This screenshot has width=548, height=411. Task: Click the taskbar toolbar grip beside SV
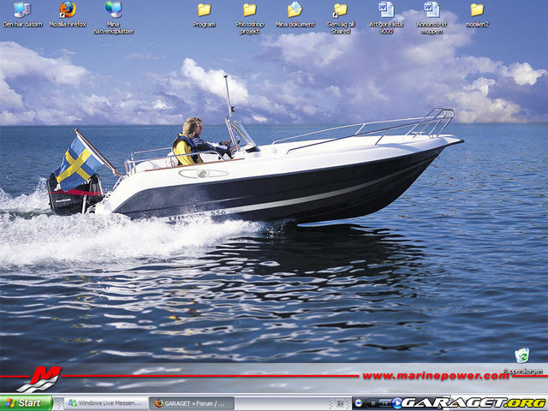tap(330, 402)
